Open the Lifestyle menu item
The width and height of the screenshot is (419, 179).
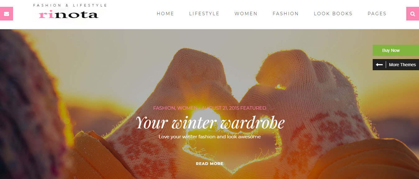tap(204, 14)
